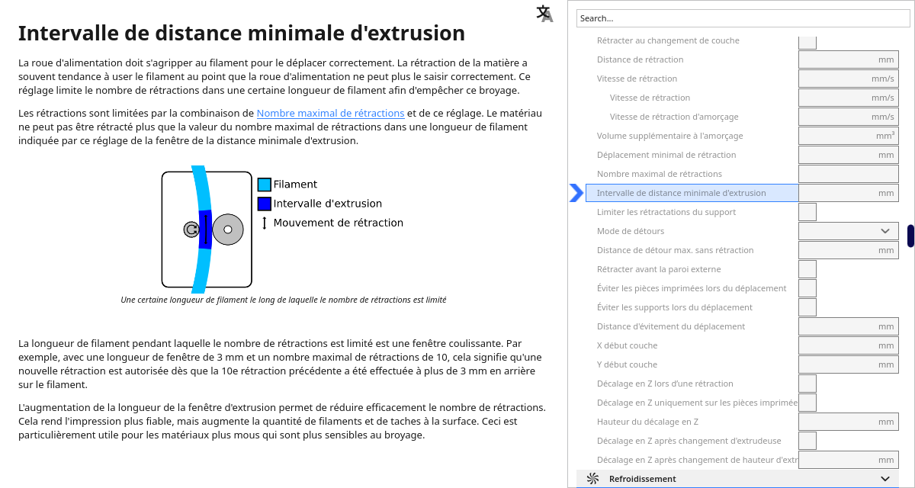Select Déplacement minimal de rétraction label
The width and height of the screenshot is (915, 488).
666,155
